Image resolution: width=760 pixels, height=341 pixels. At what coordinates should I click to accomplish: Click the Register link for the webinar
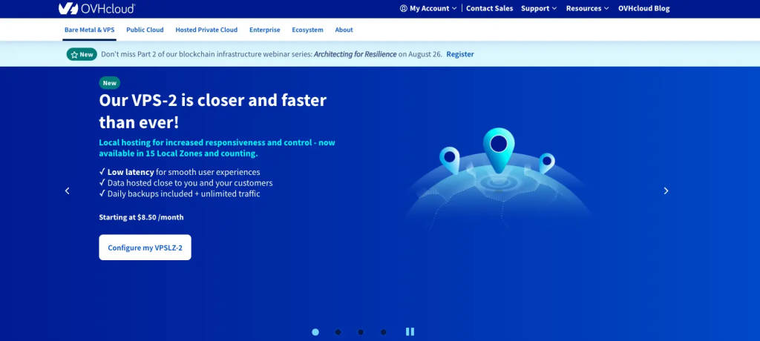[x=460, y=54]
